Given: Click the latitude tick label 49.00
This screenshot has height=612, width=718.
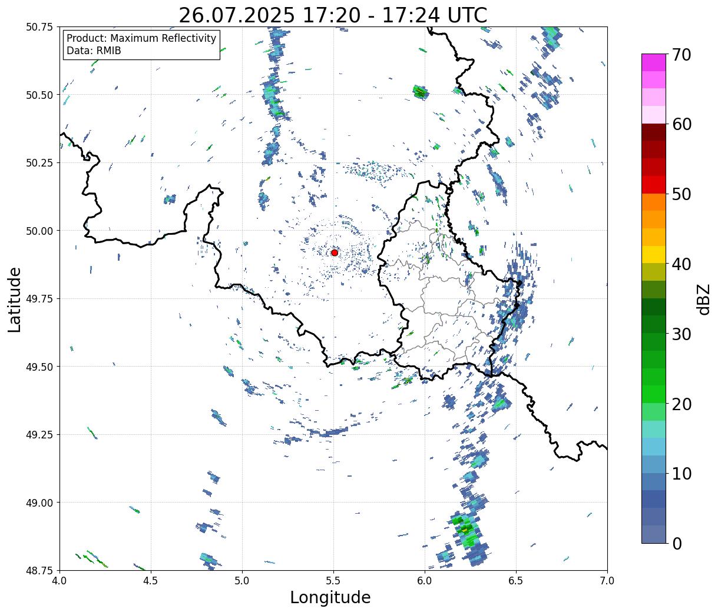Looking at the screenshot, I should click(39, 503).
